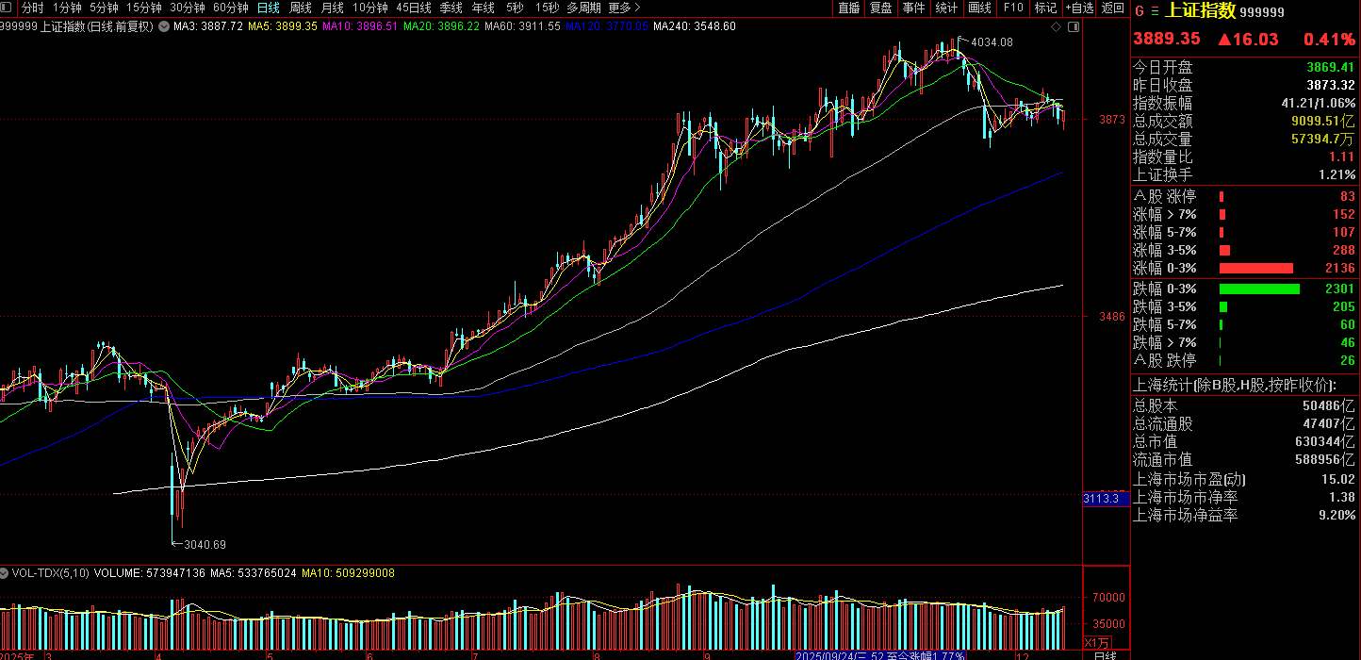Image resolution: width=1361 pixels, height=660 pixels.
Task: Click the 返回 button
Action: 1113,8
